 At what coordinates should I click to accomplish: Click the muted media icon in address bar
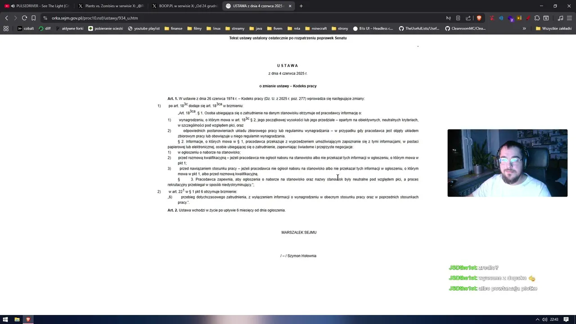click(448, 18)
